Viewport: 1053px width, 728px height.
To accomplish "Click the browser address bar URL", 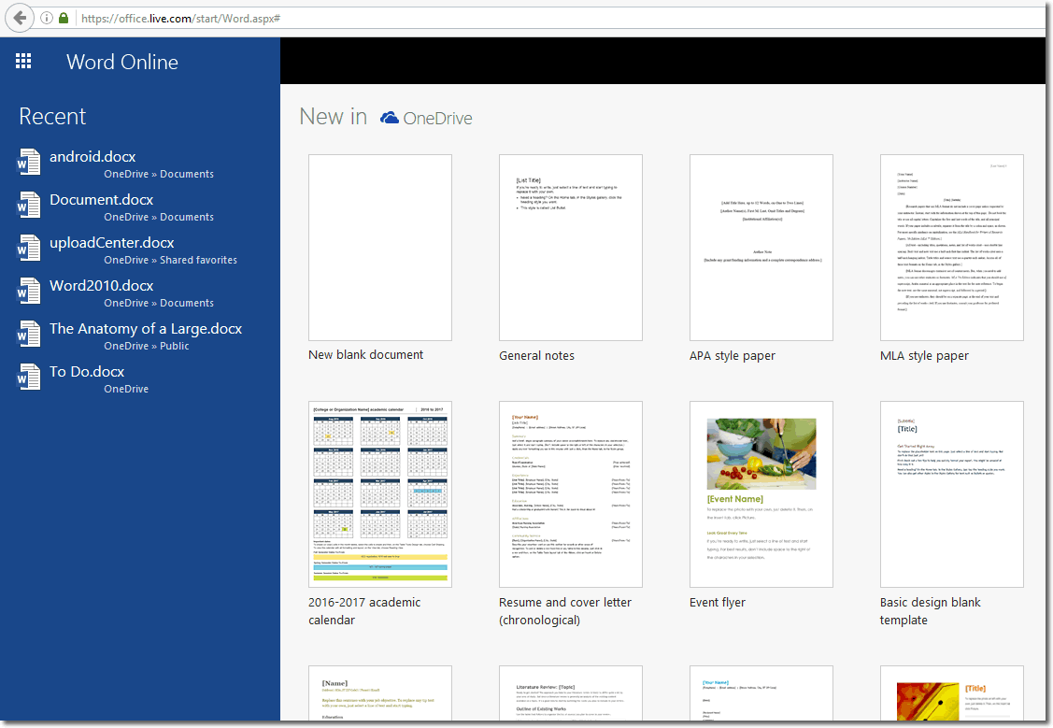I will click(x=180, y=18).
